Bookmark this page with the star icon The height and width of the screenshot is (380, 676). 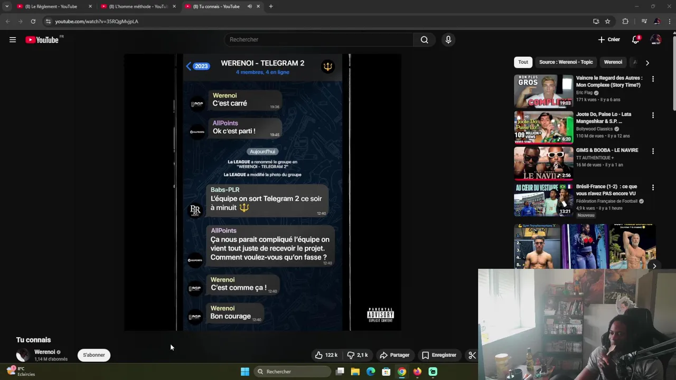[x=607, y=21]
